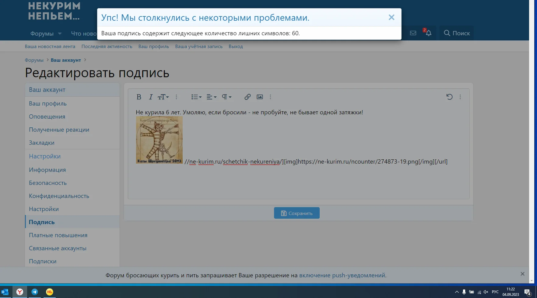Toggle bold formatting in the editor
Image resolution: width=537 pixels, height=298 pixels.
point(139,97)
